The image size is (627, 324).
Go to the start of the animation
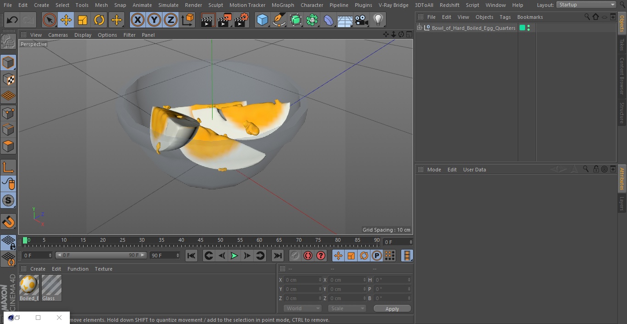tap(191, 256)
